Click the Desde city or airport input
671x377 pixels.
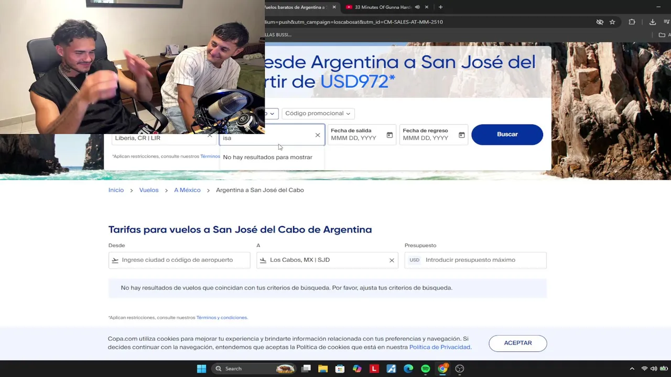[x=179, y=260]
